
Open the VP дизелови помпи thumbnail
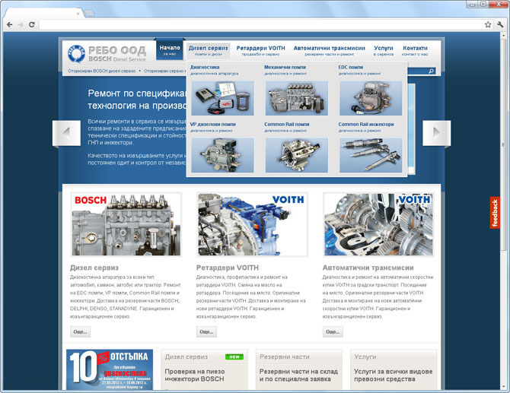(x=222, y=155)
